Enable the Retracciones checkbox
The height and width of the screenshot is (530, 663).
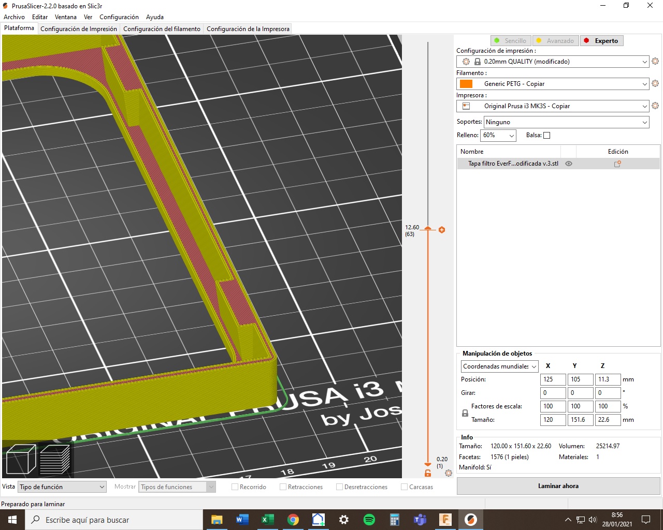point(283,487)
